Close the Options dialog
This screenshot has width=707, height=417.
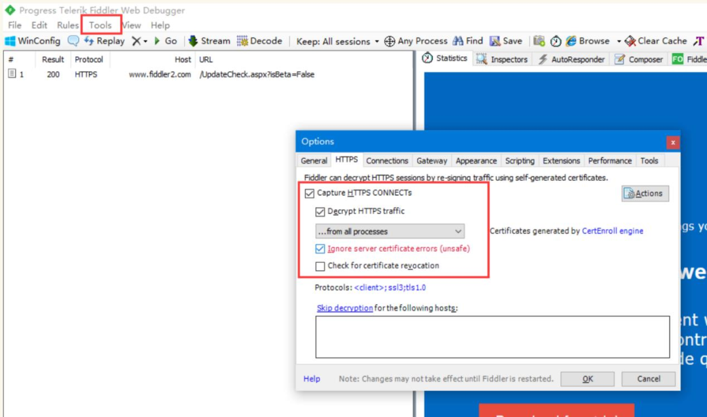(673, 142)
